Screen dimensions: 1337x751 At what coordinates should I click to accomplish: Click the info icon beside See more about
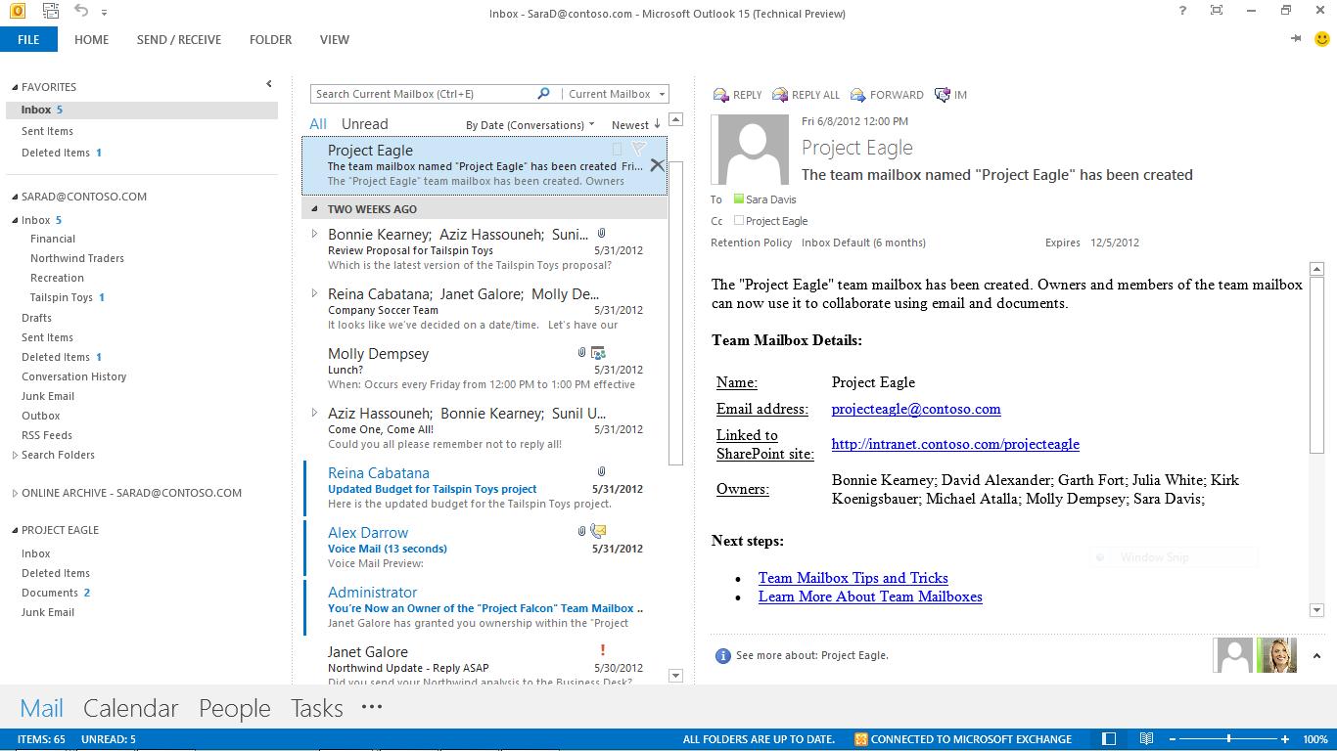tap(723, 655)
